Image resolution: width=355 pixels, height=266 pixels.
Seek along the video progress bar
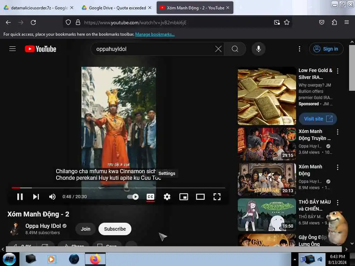tap(119, 188)
